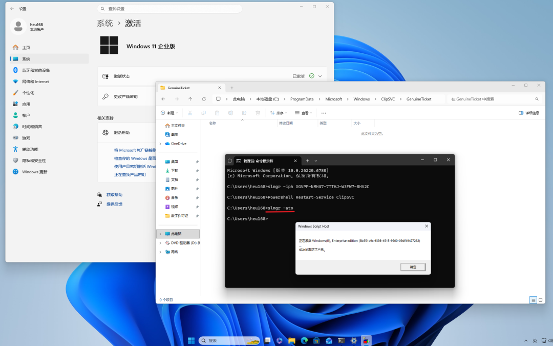
Task: Click the Paste icon in File Explorer toolbar
Action: [217, 113]
